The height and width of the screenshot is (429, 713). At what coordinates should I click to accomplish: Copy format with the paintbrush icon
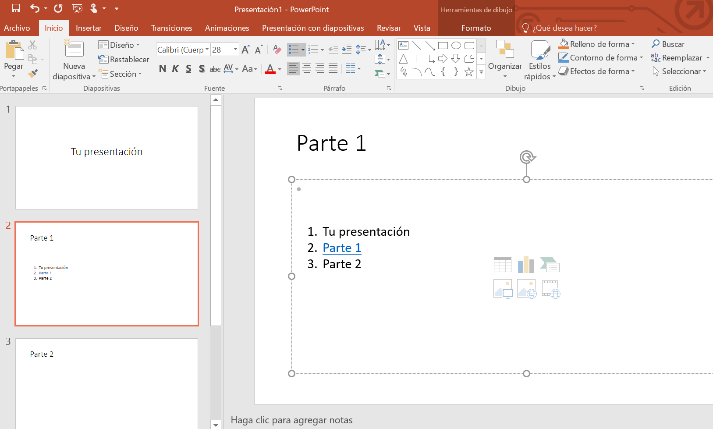pyautogui.click(x=33, y=73)
